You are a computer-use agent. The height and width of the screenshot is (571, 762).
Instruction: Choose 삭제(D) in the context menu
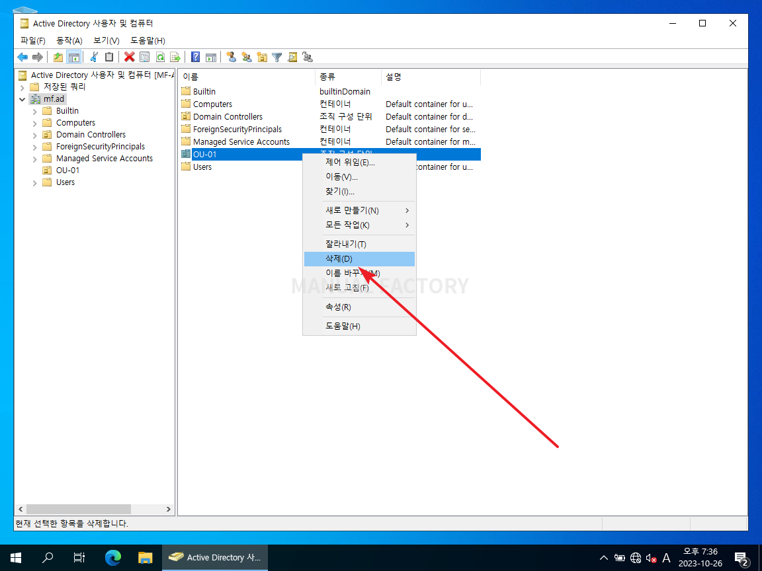359,259
